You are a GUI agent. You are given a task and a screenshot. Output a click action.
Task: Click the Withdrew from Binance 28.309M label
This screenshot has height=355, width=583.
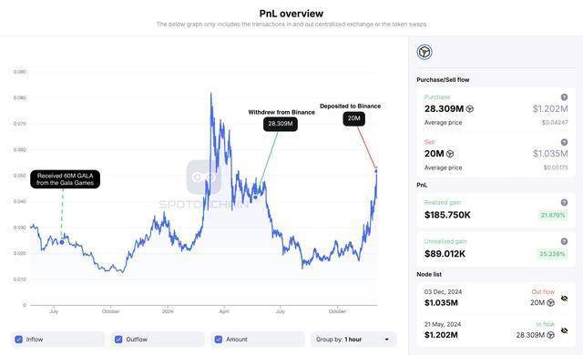point(281,124)
